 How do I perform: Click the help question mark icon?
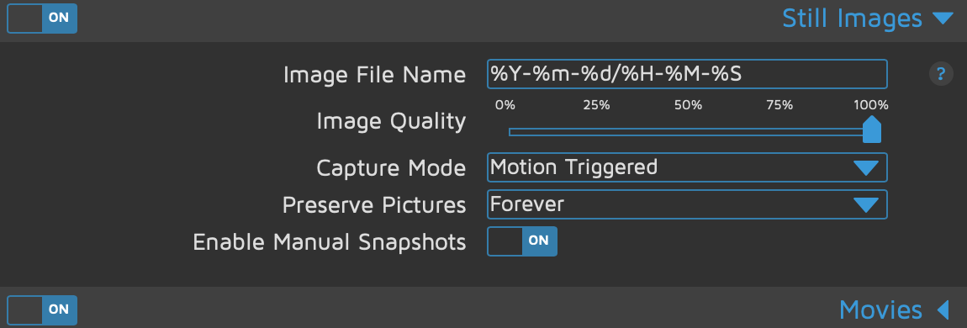(940, 75)
